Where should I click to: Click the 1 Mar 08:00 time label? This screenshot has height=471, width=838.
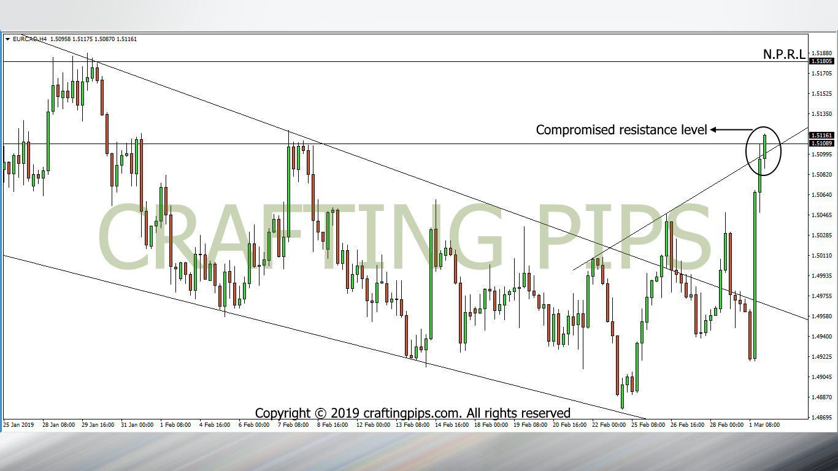click(x=764, y=424)
